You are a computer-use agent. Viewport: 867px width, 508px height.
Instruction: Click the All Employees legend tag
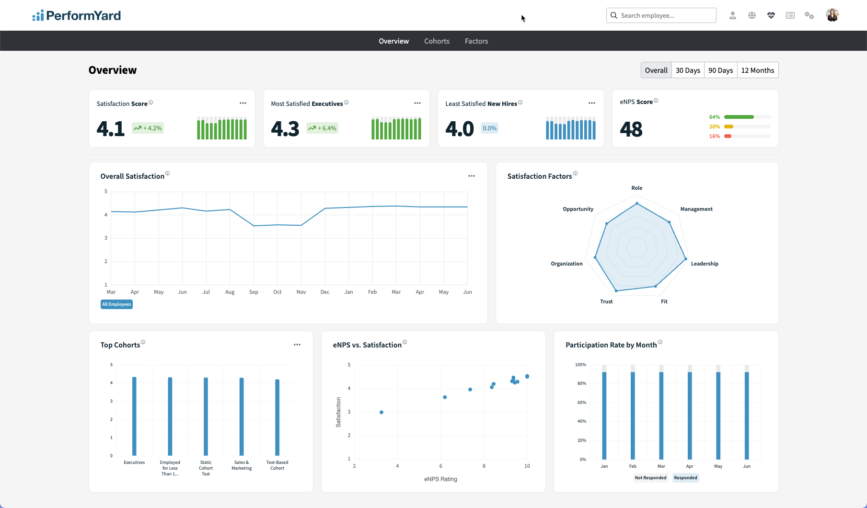[x=116, y=304]
